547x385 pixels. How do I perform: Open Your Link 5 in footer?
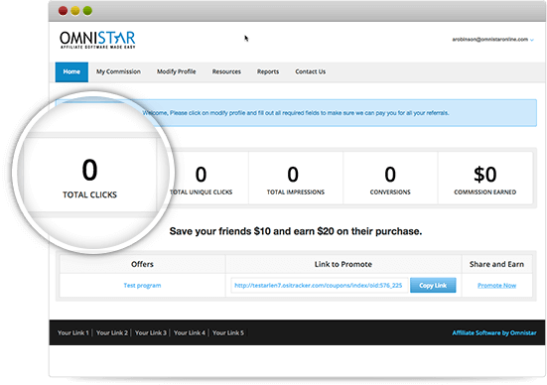tap(228, 332)
